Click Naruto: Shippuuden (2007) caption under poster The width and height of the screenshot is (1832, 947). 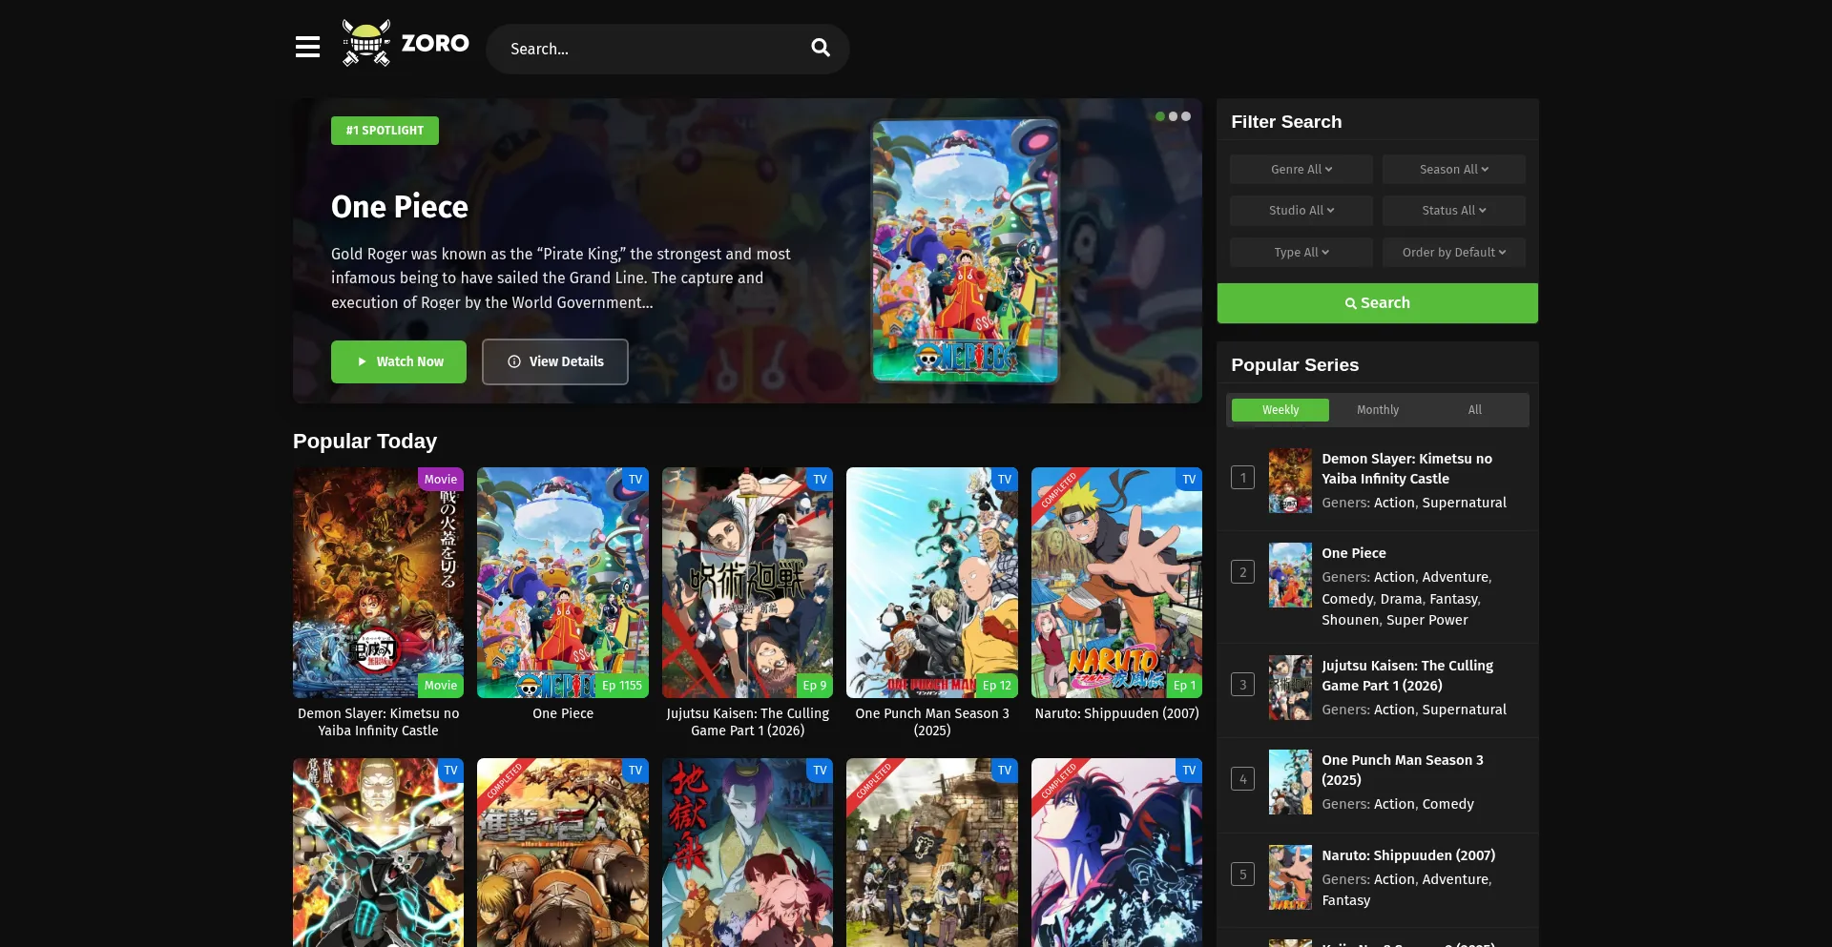1116,713
